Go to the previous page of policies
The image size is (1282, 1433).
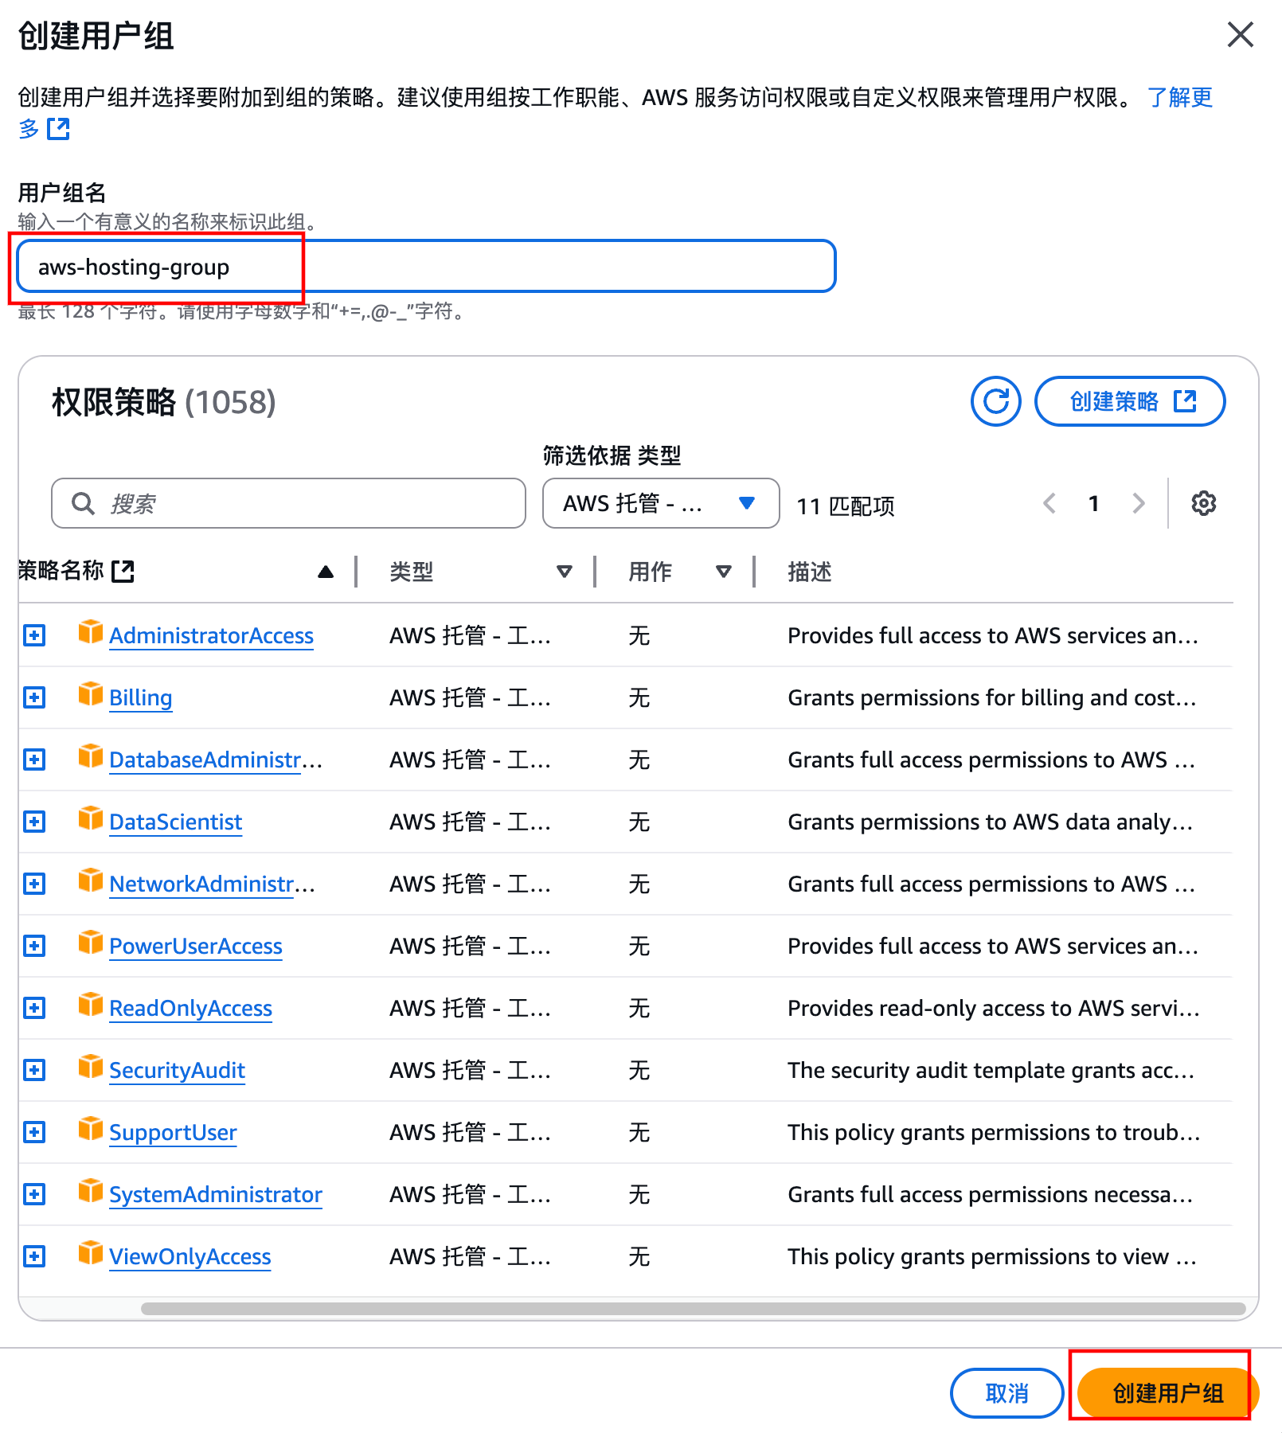[x=1049, y=503]
